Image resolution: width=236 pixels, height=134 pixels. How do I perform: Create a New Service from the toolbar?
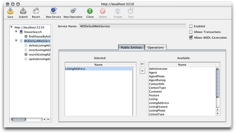point(53,11)
